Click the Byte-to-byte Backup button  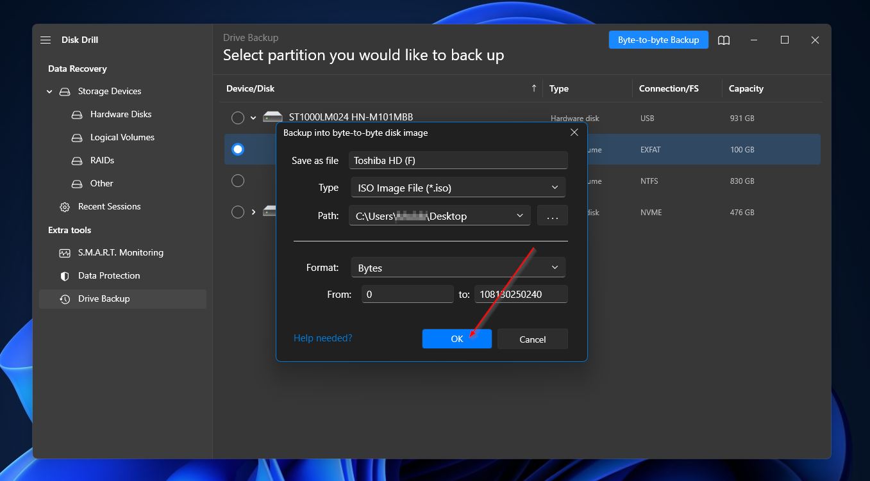coord(658,40)
